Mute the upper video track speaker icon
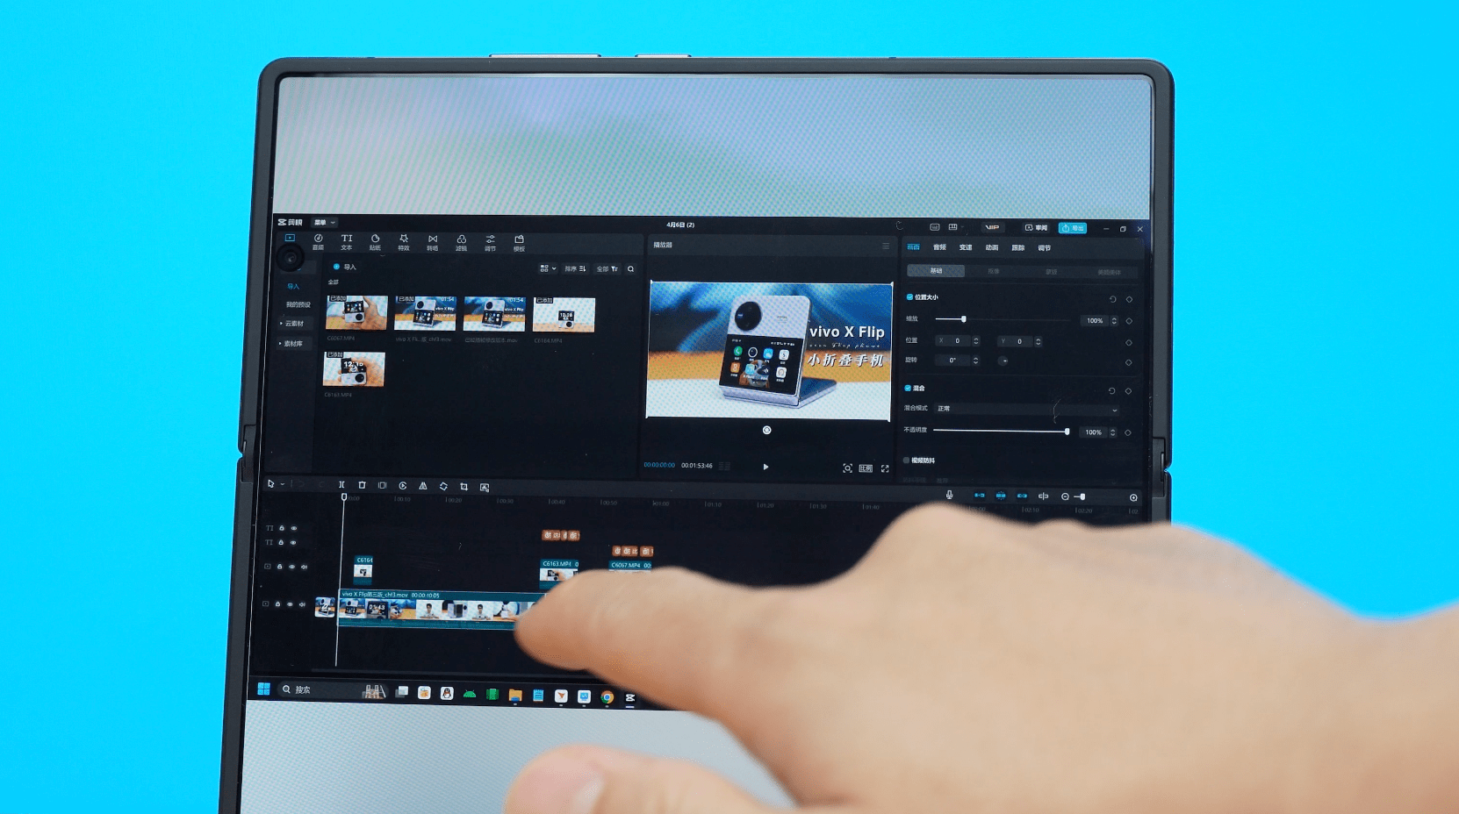Viewport: 1459px width, 814px height. click(305, 567)
